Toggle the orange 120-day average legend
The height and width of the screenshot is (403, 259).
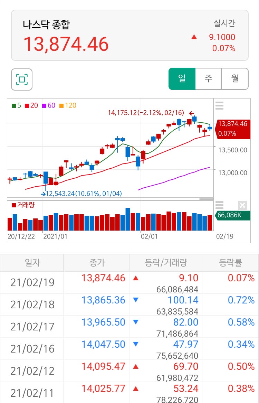(x=68, y=105)
